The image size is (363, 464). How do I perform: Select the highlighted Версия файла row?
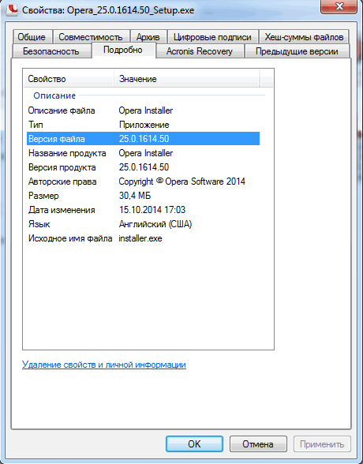coord(143,139)
